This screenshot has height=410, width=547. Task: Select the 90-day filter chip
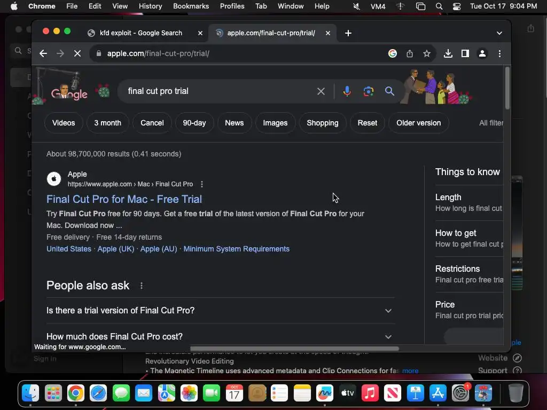tap(194, 123)
